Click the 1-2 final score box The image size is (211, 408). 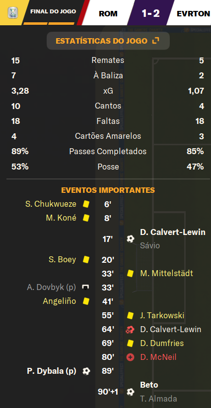(151, 13)
